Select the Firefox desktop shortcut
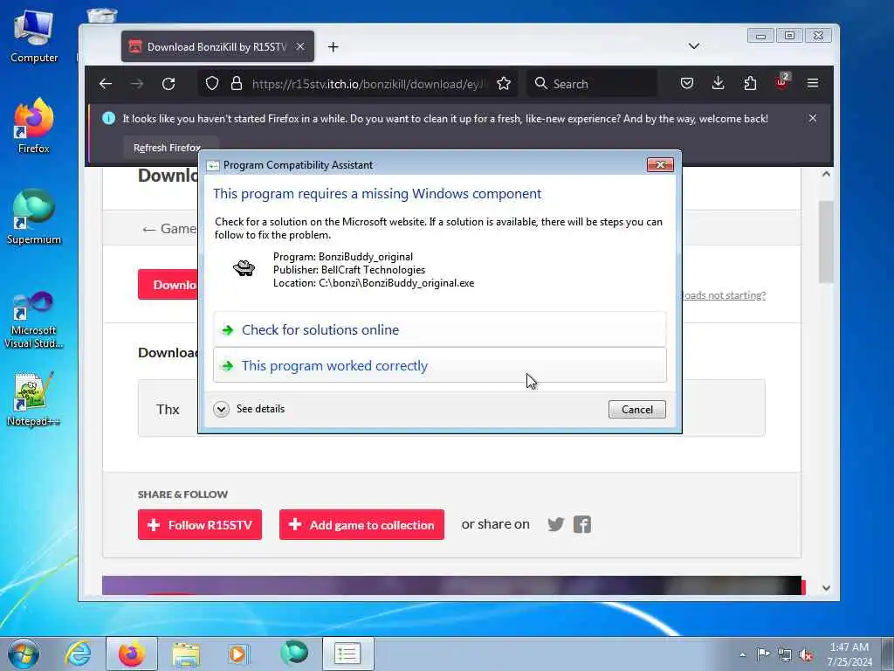Screen dimensions: 894x671 click(34, 126)
